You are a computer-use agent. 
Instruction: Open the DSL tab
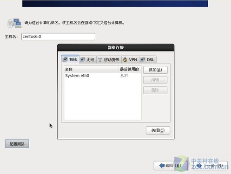click(148, 60)
